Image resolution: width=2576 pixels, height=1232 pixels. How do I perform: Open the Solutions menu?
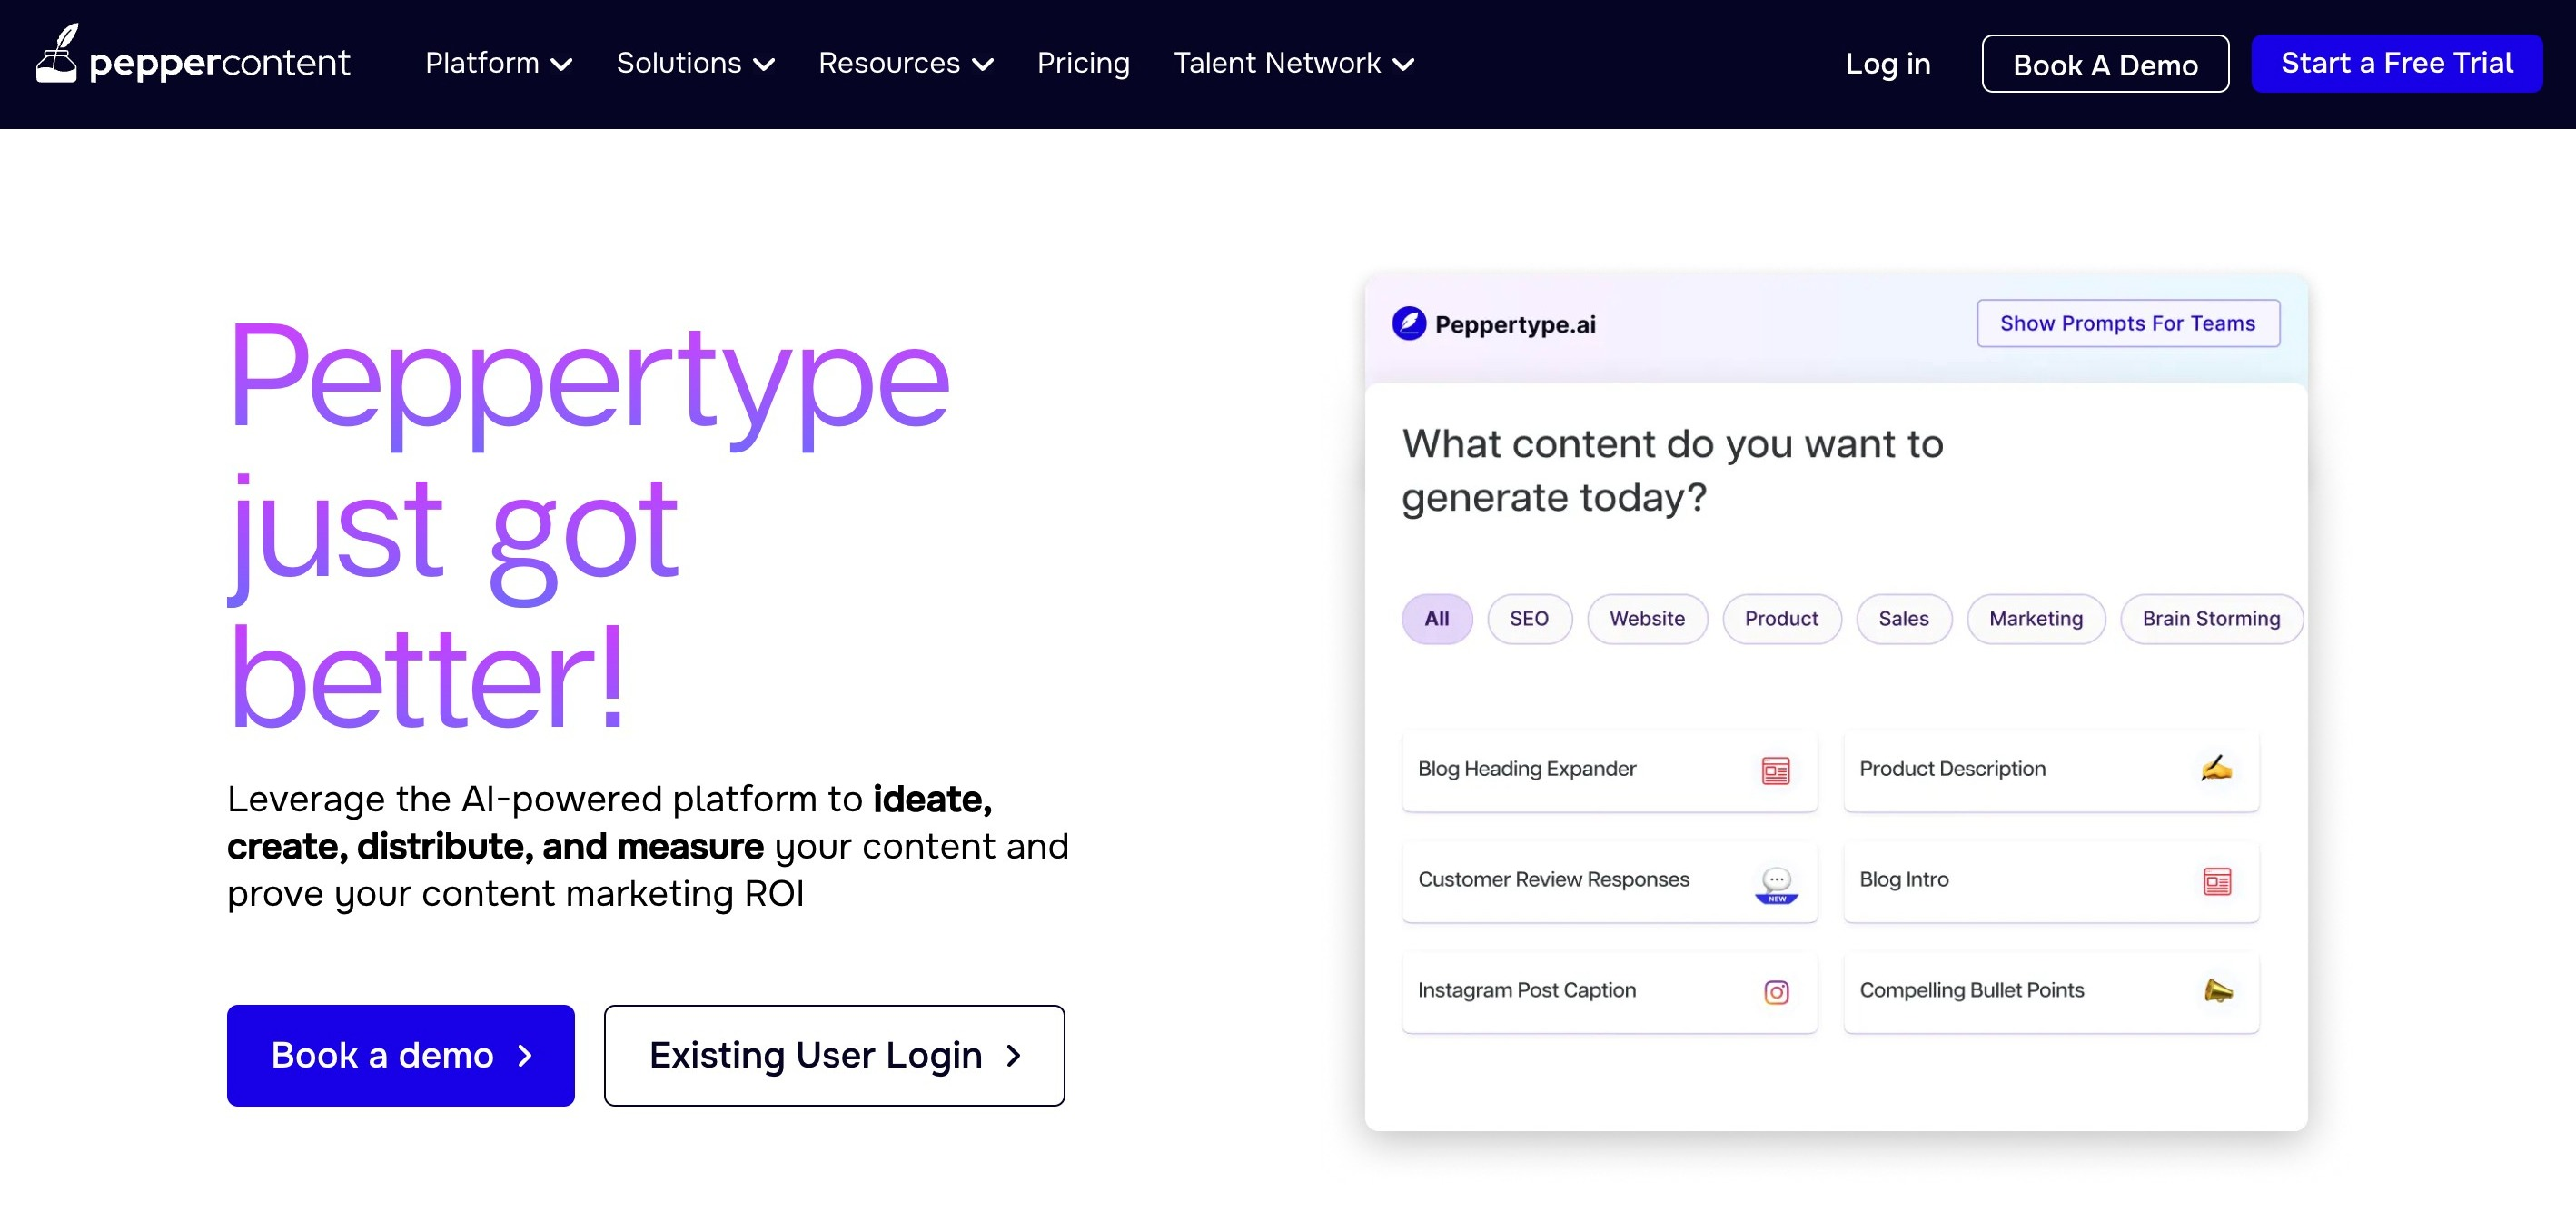point(696,63)
